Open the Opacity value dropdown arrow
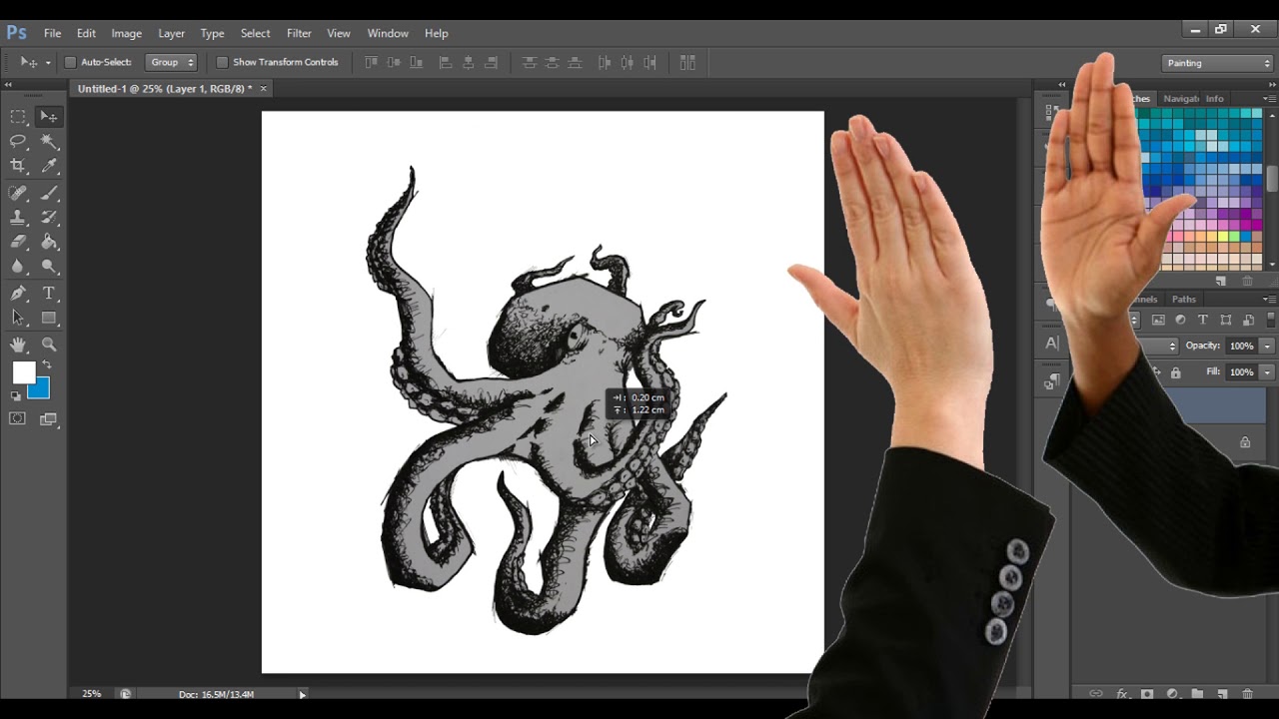The height and width of the screenshot is (719, 1279). click(1266, 346)
